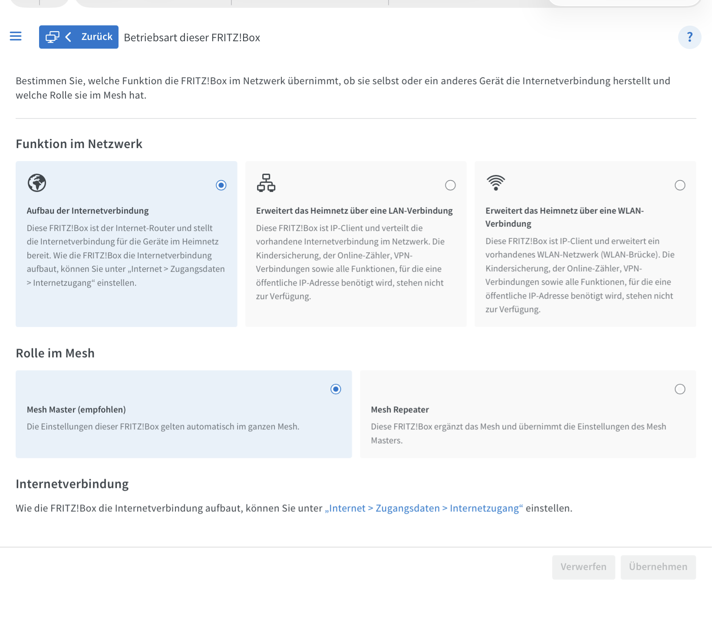The image size is (712, 623).
Task: Click the page title Betriebsart dieser FRITZ!Box
Action: coord(192,38)
